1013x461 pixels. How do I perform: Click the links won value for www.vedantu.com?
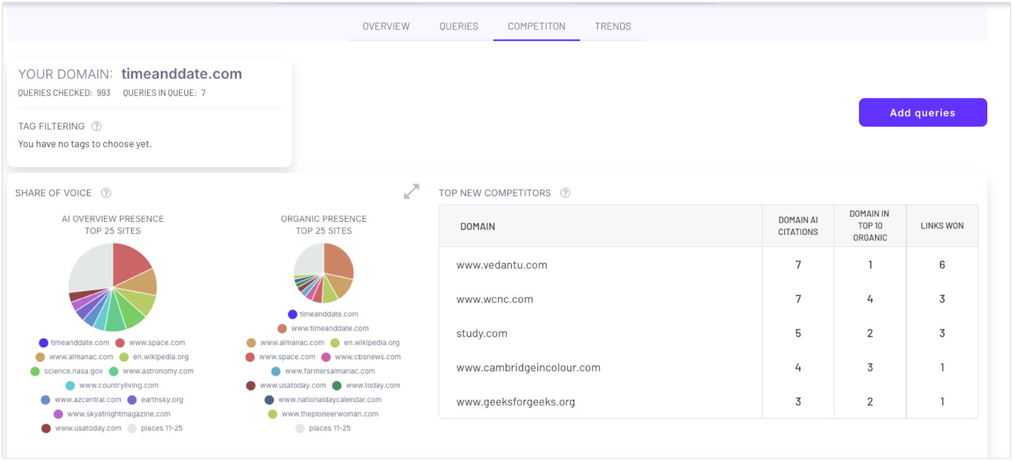942,265
